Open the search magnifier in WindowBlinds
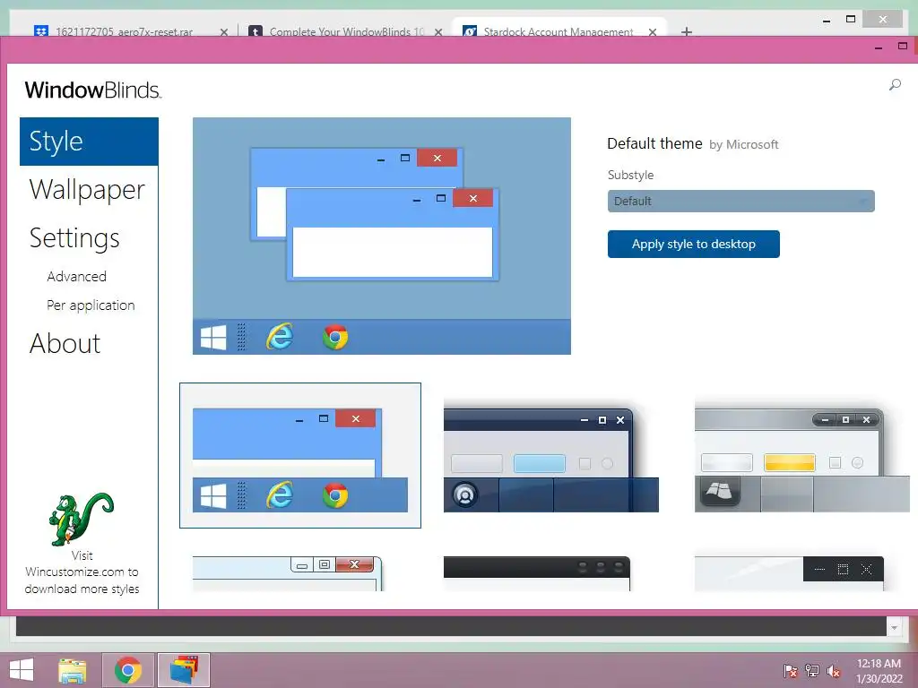Screen dimensions: 918x688 pos(895,85)
